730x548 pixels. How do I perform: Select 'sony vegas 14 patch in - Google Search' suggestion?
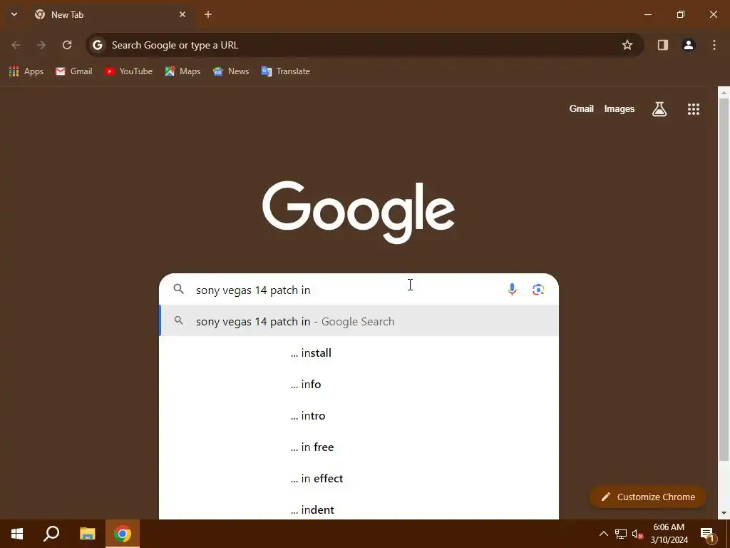tap(359, 321)
